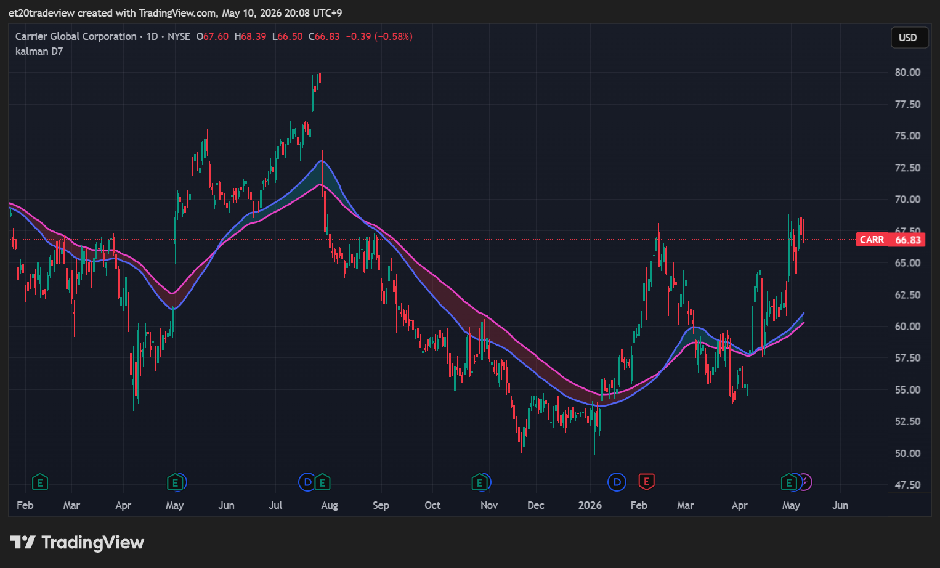
Task: Click the 60.00 price axis label
Action: point(907,326)
